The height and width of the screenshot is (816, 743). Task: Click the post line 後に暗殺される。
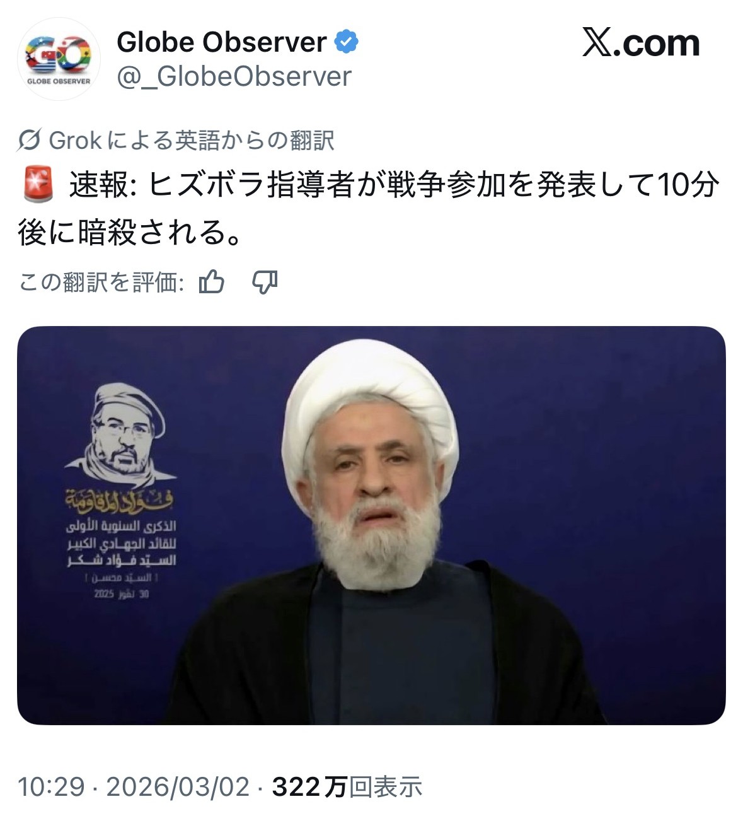click(x=130, y=233)
